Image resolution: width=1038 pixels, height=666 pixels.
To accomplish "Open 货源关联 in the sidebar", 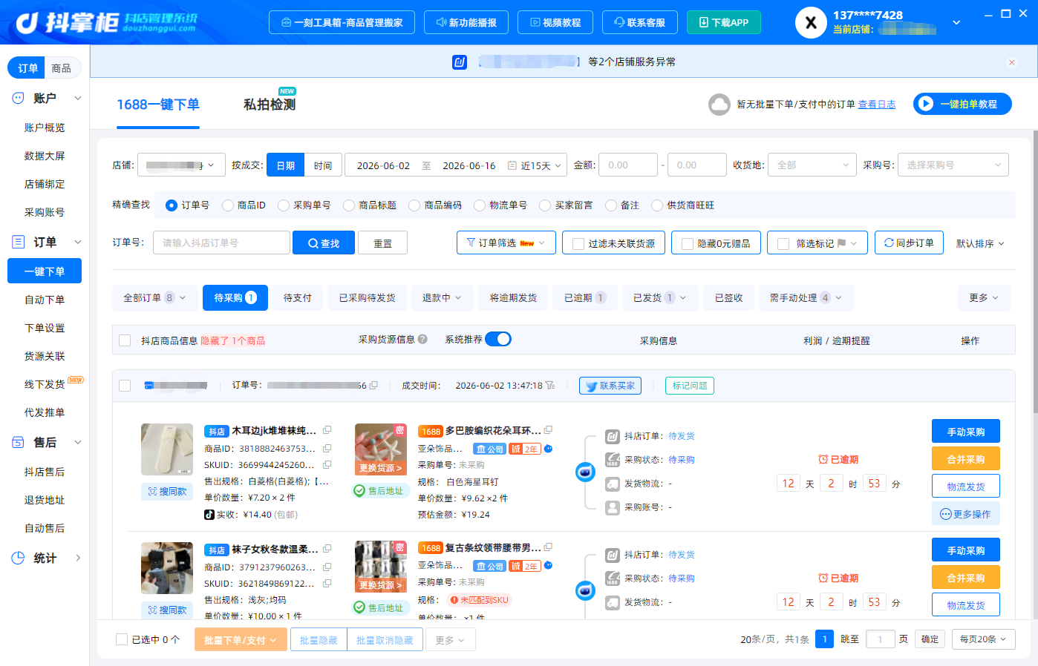I will point(45,356).
